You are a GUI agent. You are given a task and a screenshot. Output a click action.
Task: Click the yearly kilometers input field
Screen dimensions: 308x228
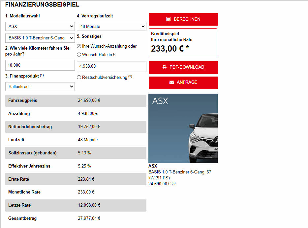click(x=40, y=65)
